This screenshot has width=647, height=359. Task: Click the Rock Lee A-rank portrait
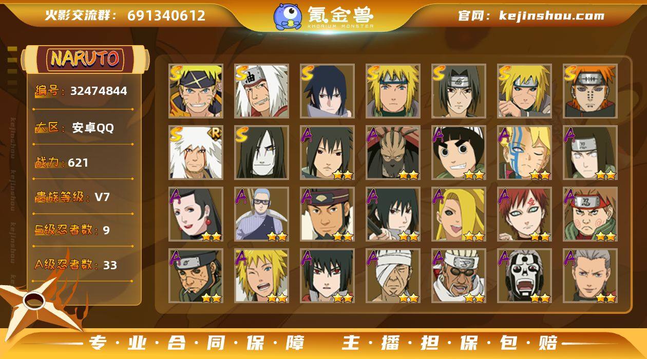tap(459, 152)
